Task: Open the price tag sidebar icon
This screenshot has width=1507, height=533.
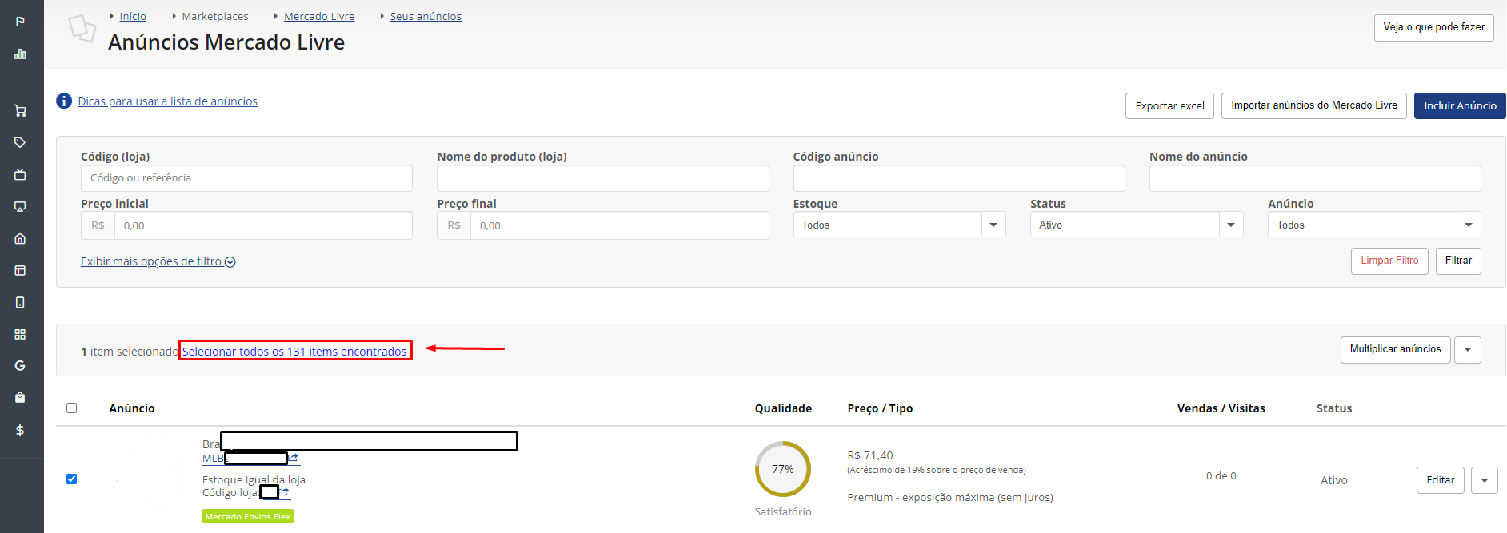Action: [x=20, y=142]
